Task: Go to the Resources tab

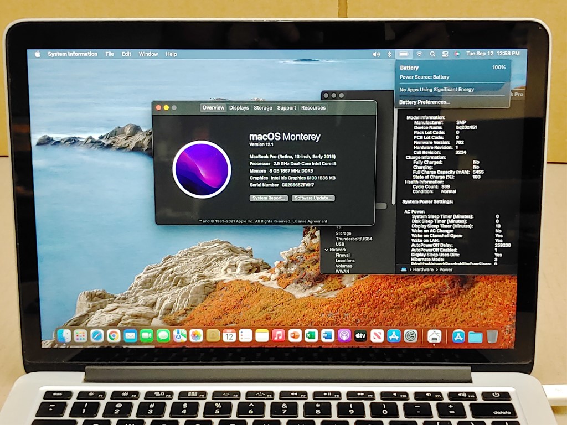Action: (x=313, y=108)
